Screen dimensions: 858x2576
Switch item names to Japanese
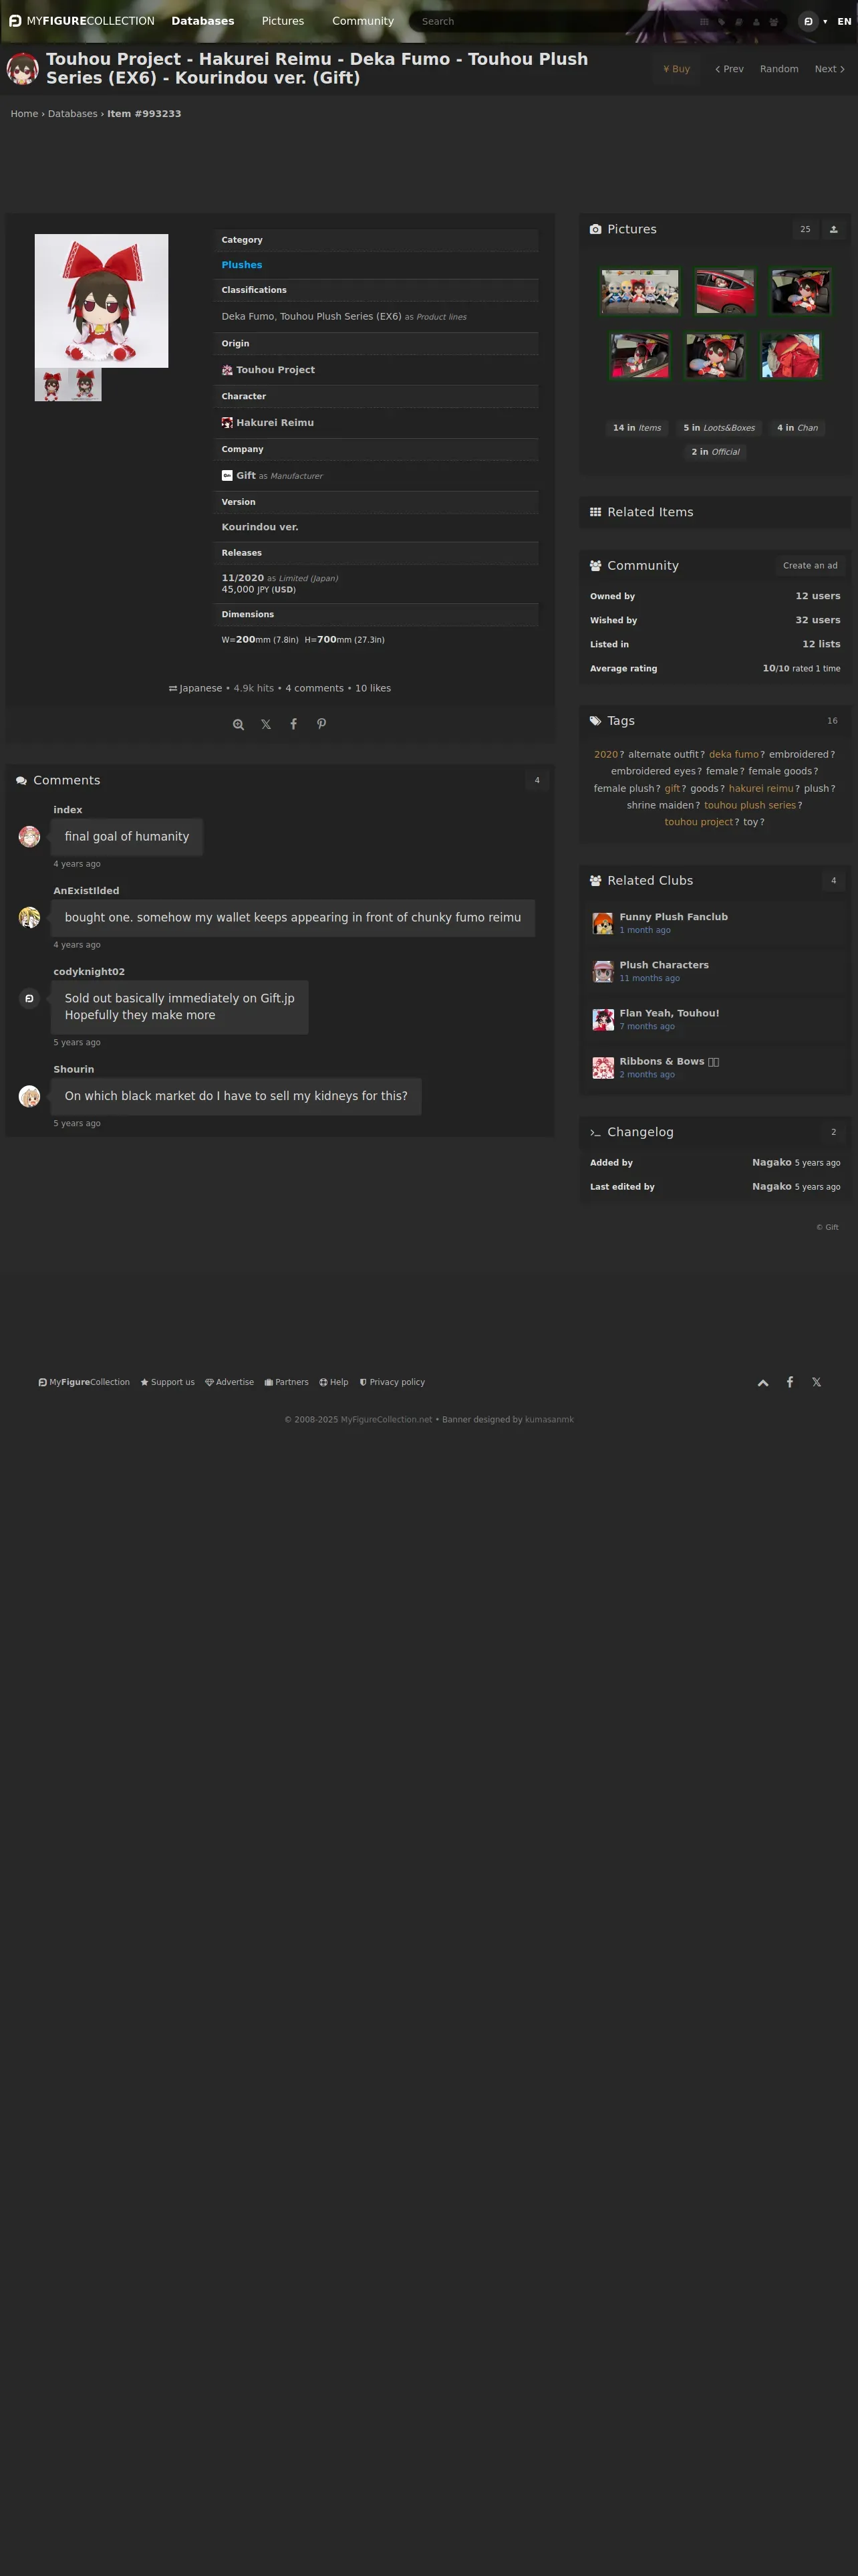[194, 688]
